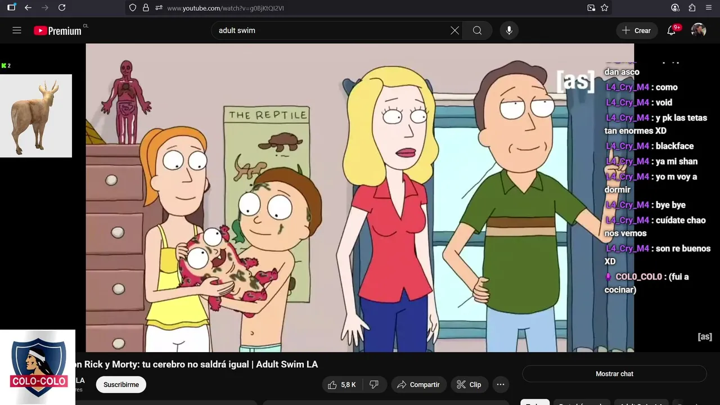Image resolution: width=720 pixels, height=405 pixels.
Task: Go back in browser history
Action: (28, 8)
